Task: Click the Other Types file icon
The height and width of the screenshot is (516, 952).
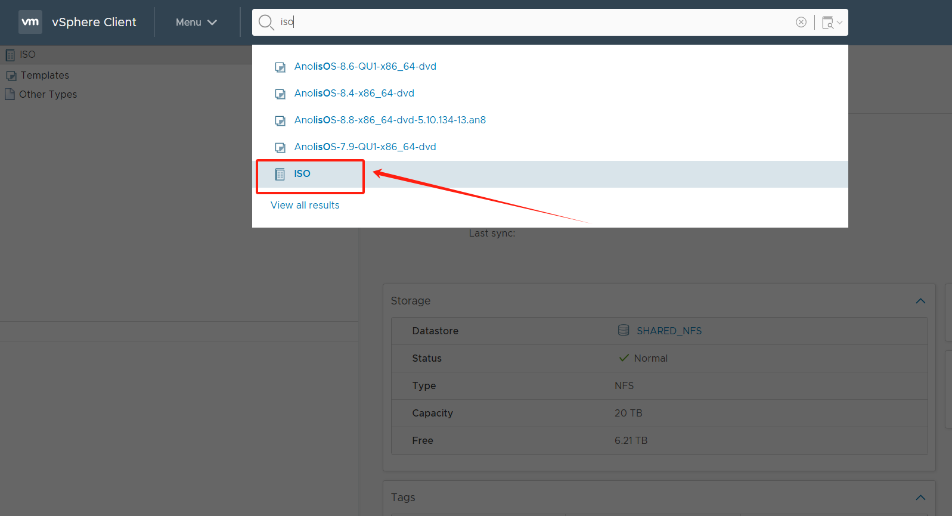Action: (10, 94)
